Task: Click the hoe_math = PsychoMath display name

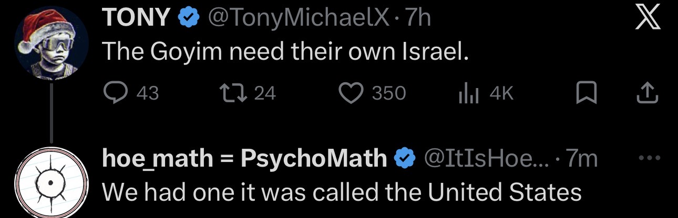Action: click(x=244, y=158)
